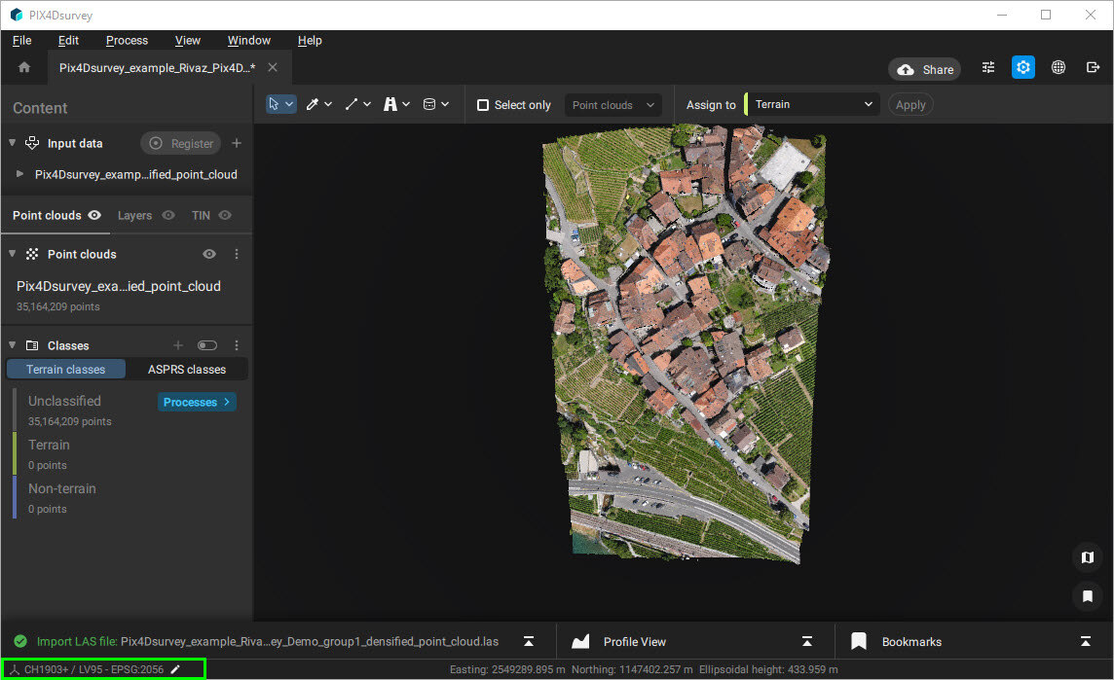Screen dimensions: 1114x680
Task: Expand the Pix4Dsurvey classified point cloud entry
Action: click(x=19, y=174)
